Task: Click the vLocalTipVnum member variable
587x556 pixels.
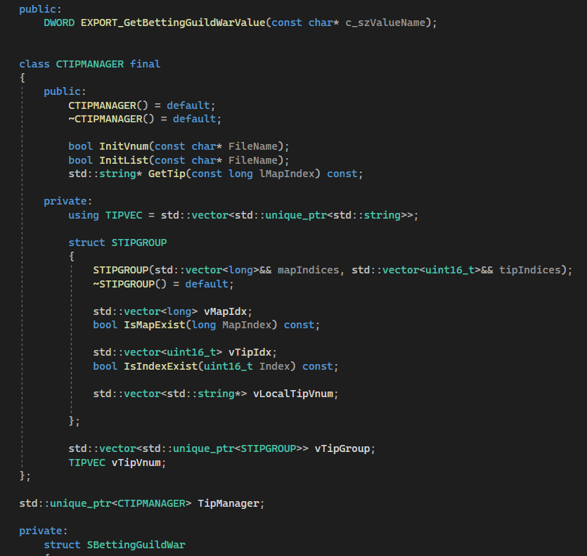Action: point(294,394)
